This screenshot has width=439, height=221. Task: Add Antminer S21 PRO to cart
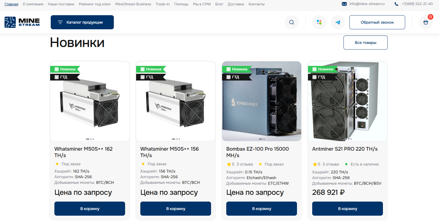(347, 209)
